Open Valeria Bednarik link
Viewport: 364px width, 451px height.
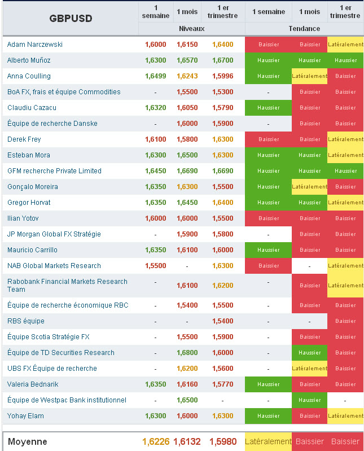click(x=33, y=384)
